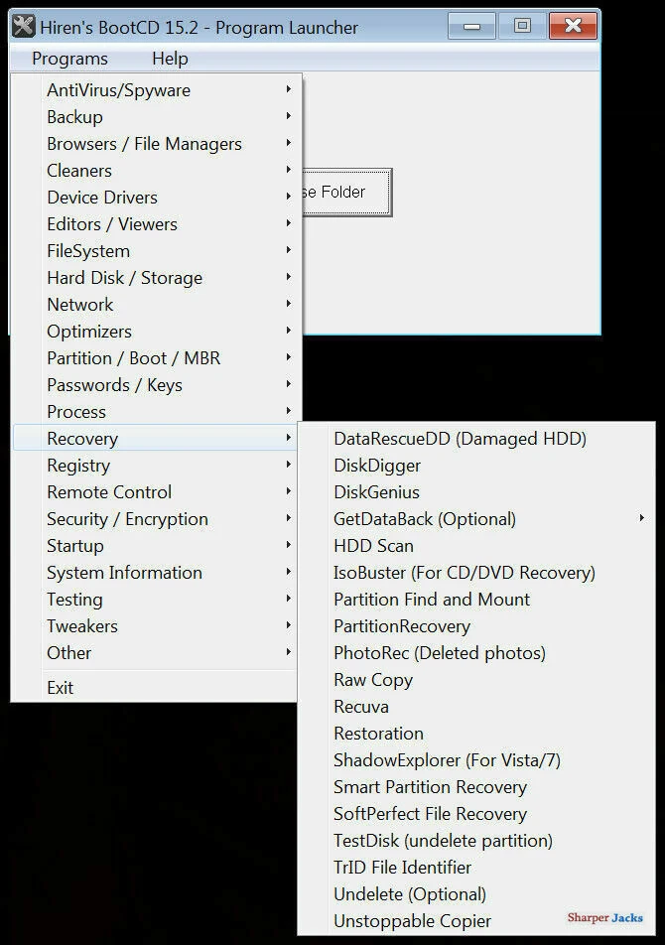The height and width of the screenshot is (945, 665).
Task: Launch DiskGenius
Action: (x=475, y=491)
